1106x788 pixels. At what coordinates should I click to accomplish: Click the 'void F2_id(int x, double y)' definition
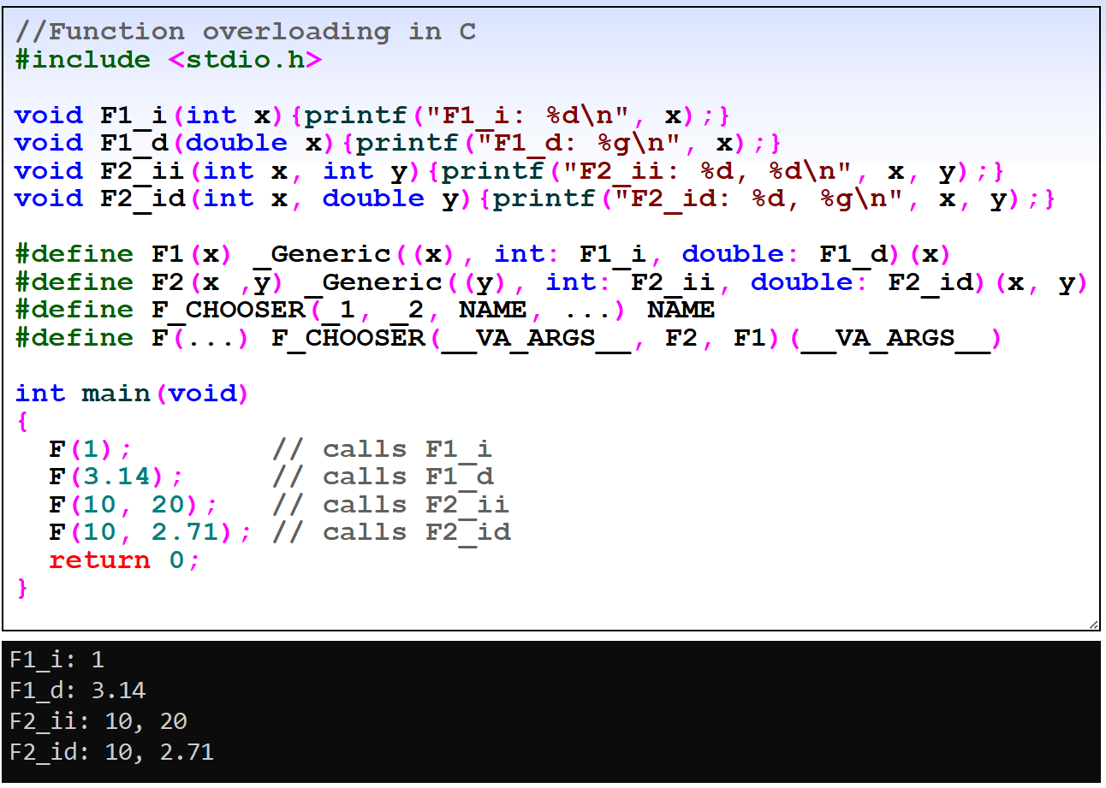click(536, 198)
